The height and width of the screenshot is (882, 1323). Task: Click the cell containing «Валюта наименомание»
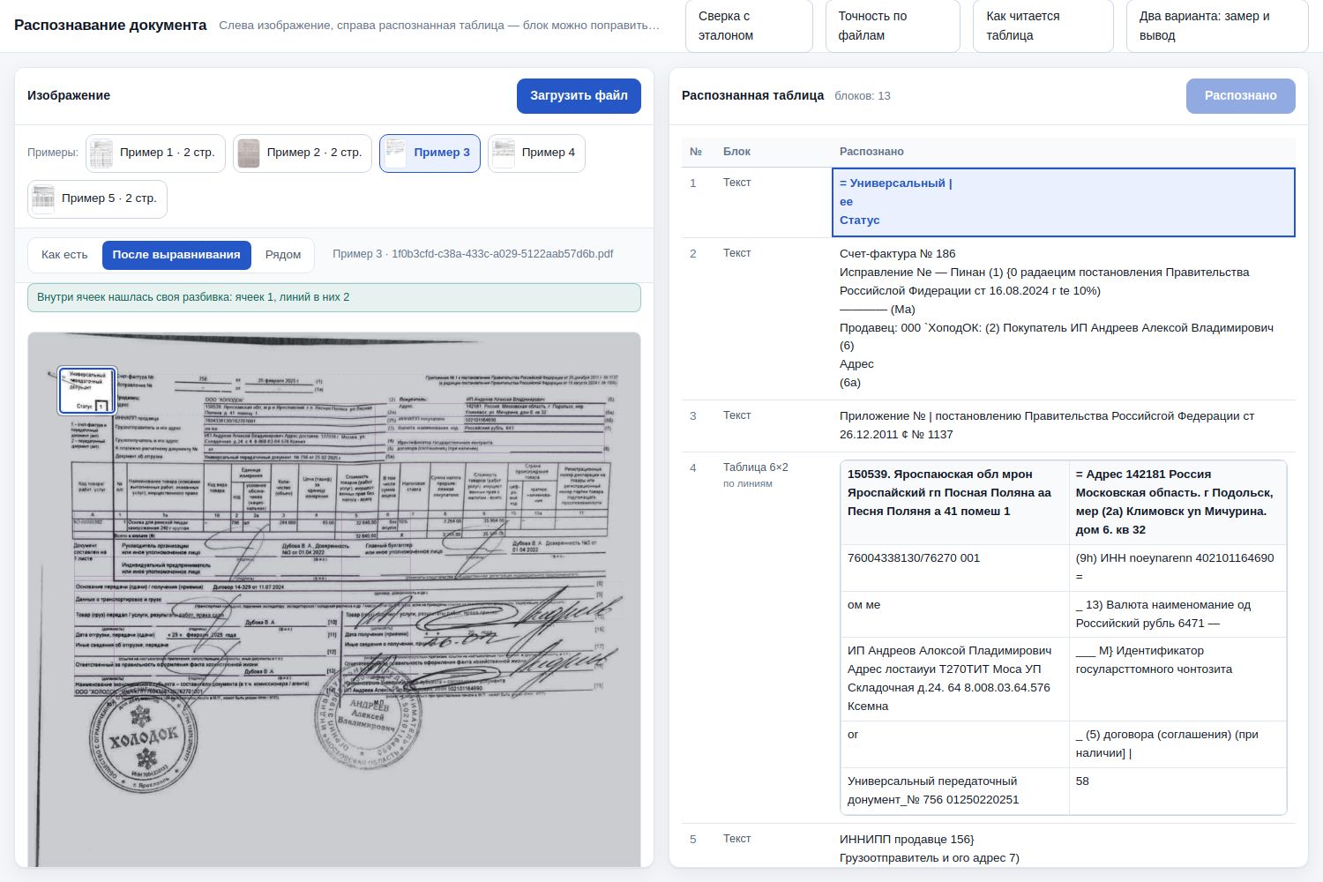tap(1177, 615)
